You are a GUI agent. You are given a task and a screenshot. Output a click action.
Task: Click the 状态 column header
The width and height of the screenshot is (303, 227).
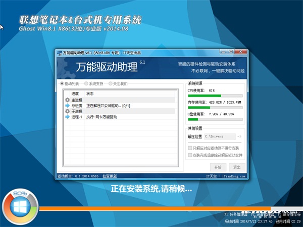pos(90,94)
